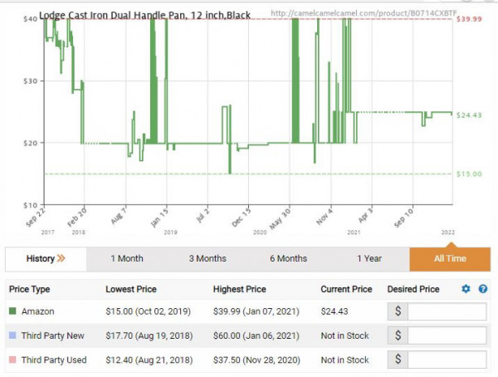Image resolution: width=498 pixels, height=377 pixels.
Task: Click the $39.99 label on chart
Action: point(469,19)
